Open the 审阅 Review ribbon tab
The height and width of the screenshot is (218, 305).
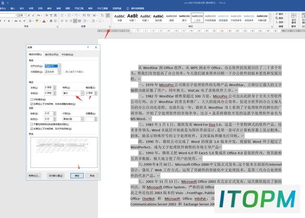[x=59, y=9]
